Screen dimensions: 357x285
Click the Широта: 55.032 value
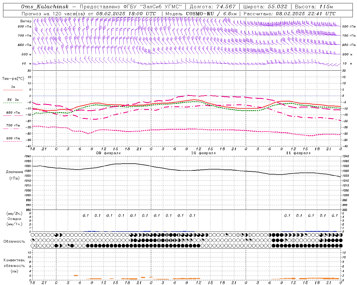(265, 7)
